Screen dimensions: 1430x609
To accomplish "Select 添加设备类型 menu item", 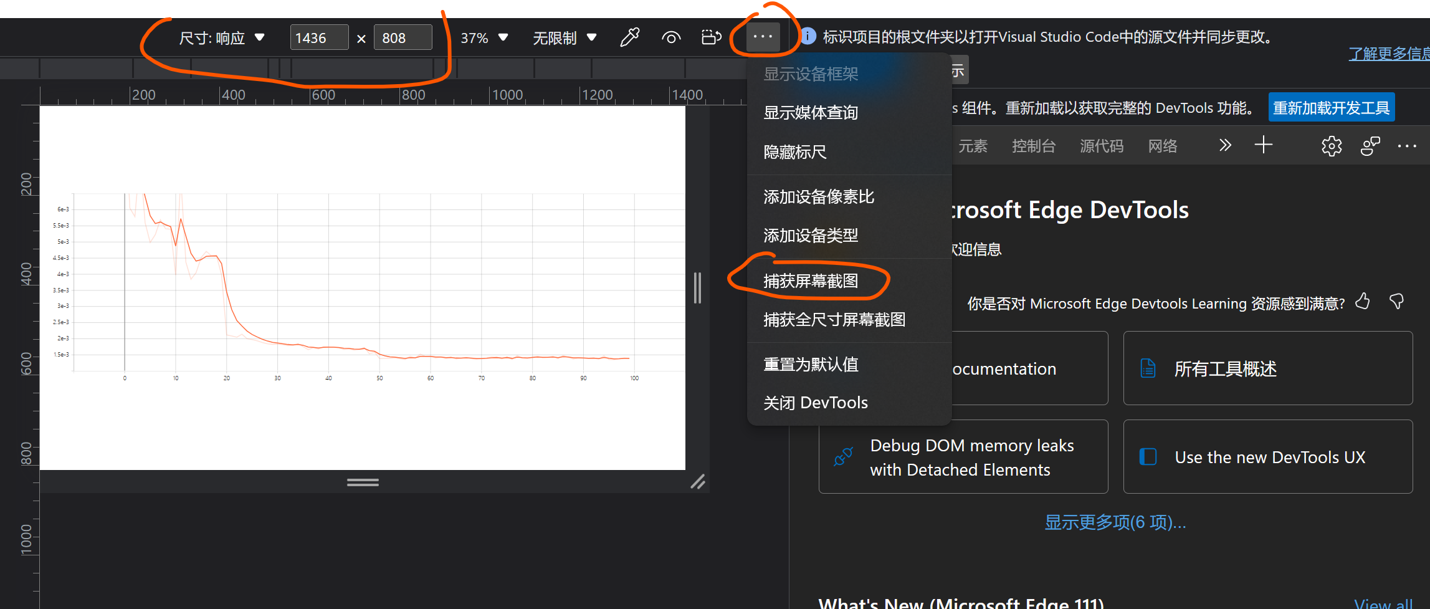I will click(x=849, y=236).
